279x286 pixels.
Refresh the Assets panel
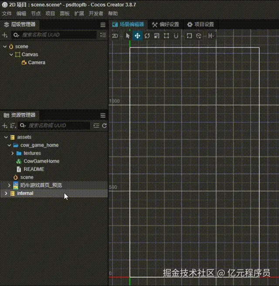coord(104,126)
